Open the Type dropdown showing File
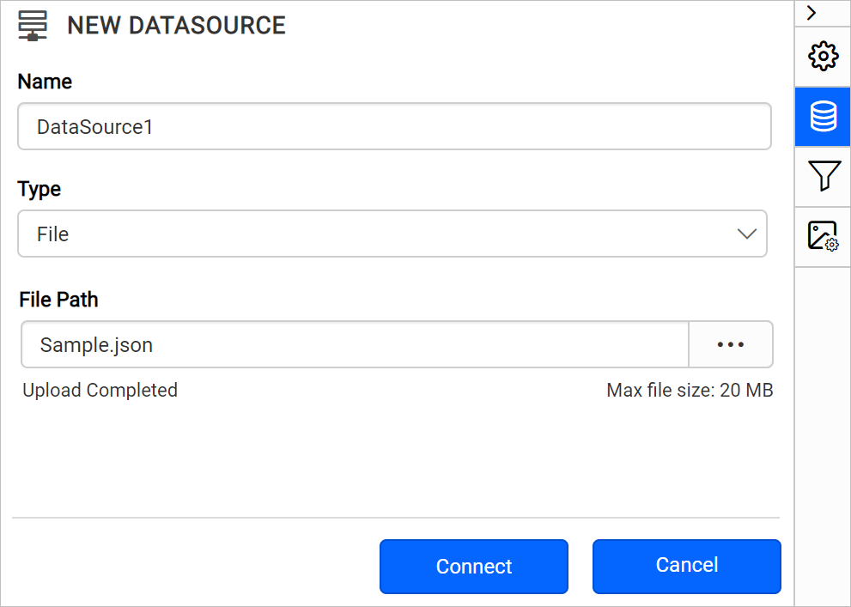 pyautogui.click(x=392, y=234)
